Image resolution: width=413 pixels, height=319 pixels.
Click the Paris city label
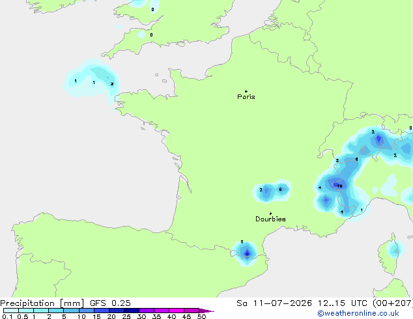[x=246, y=97]
